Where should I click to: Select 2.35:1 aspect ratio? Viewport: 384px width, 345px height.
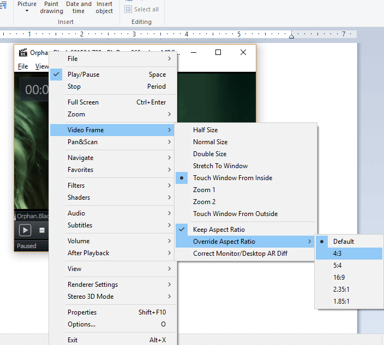349,289
